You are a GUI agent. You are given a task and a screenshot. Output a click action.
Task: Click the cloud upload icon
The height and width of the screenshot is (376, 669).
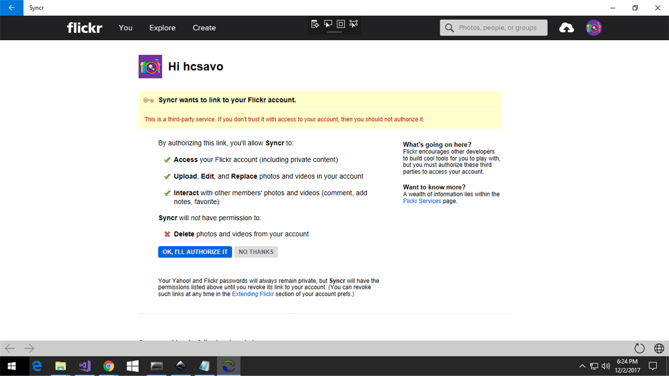566,28
